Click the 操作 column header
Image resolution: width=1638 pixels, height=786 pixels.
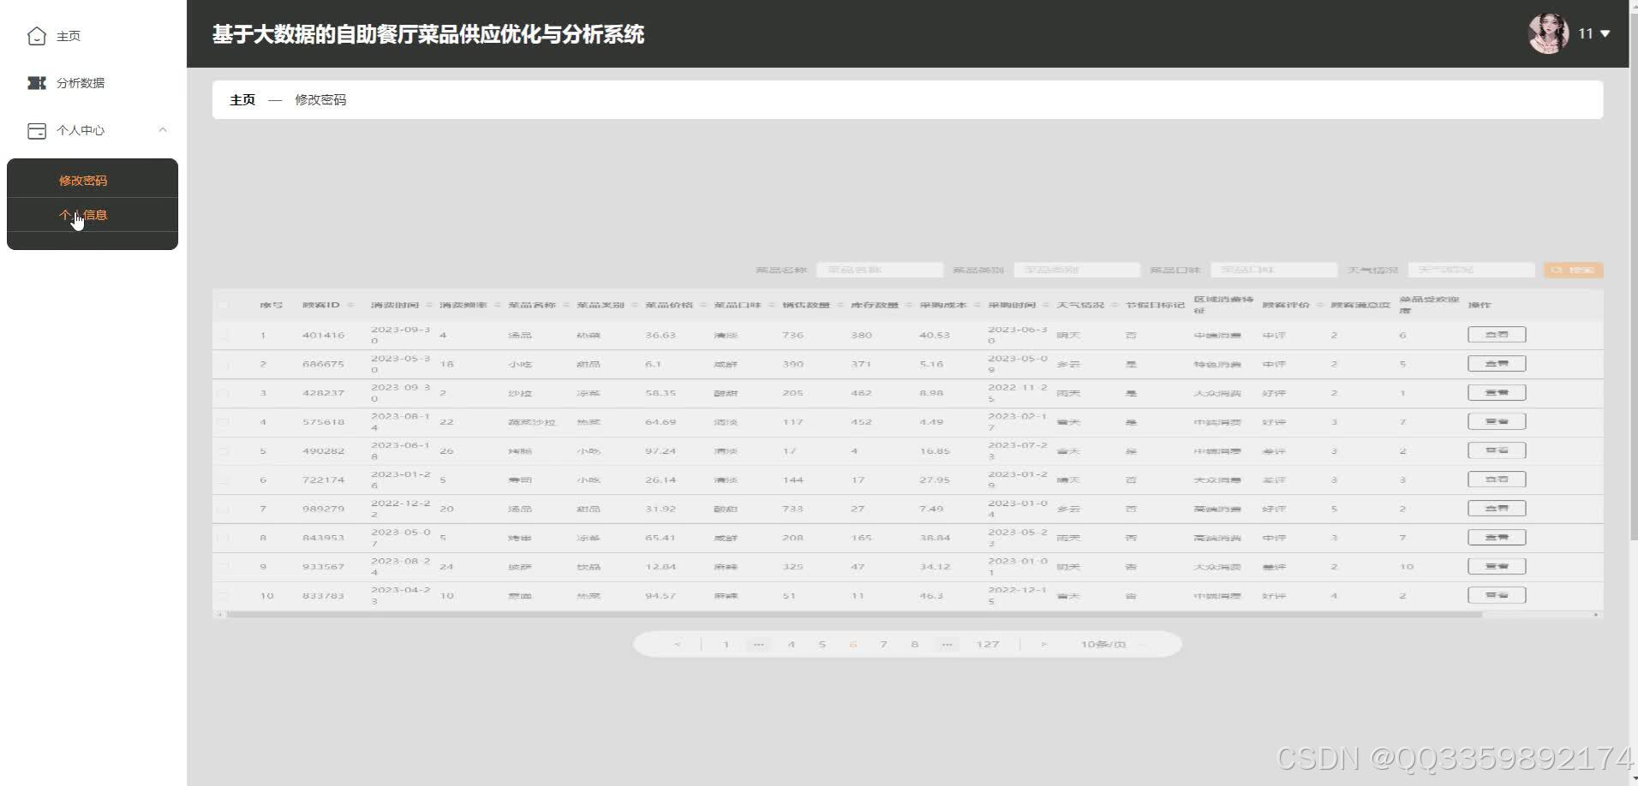(1480, 305)
